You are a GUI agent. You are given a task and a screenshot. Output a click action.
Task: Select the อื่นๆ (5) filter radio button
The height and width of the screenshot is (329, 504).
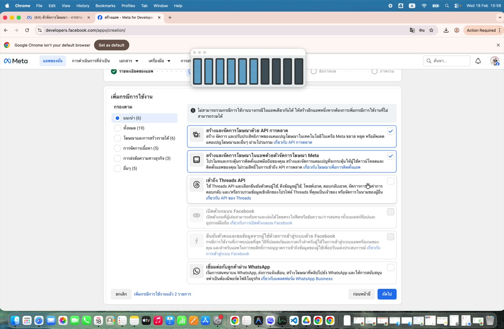tap(117, 169)
